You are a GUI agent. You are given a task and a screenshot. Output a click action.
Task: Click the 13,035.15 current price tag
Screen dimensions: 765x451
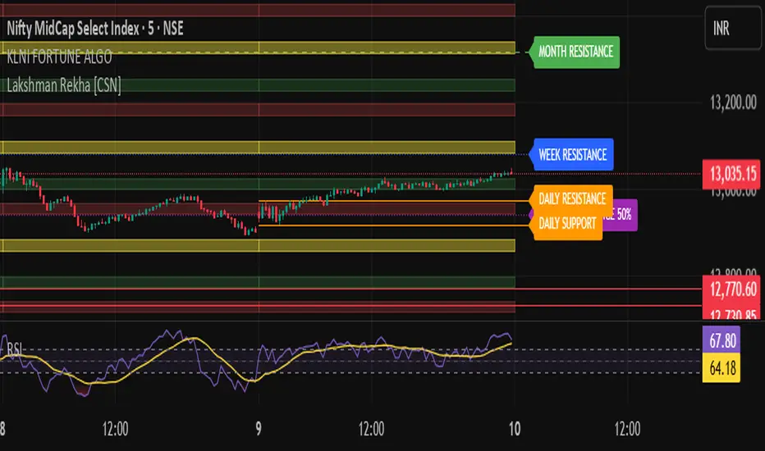pos(731,174)
